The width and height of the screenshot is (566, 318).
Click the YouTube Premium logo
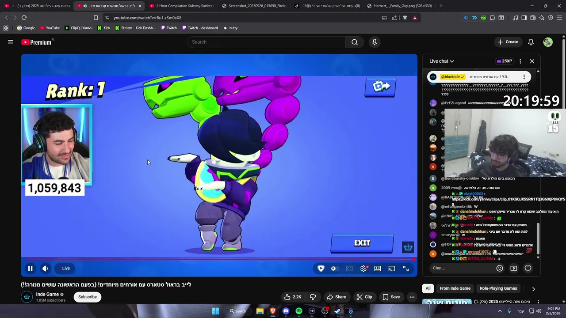[37, 42]
